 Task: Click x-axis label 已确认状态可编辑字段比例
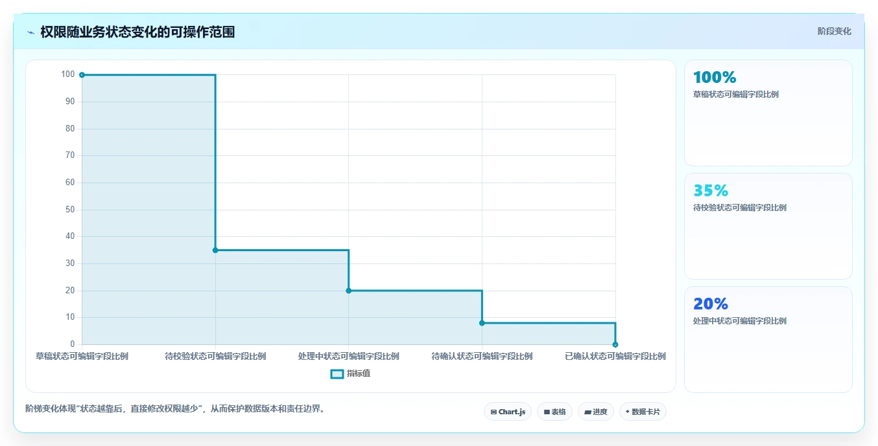pyautogui.click(x=615, y=356)
